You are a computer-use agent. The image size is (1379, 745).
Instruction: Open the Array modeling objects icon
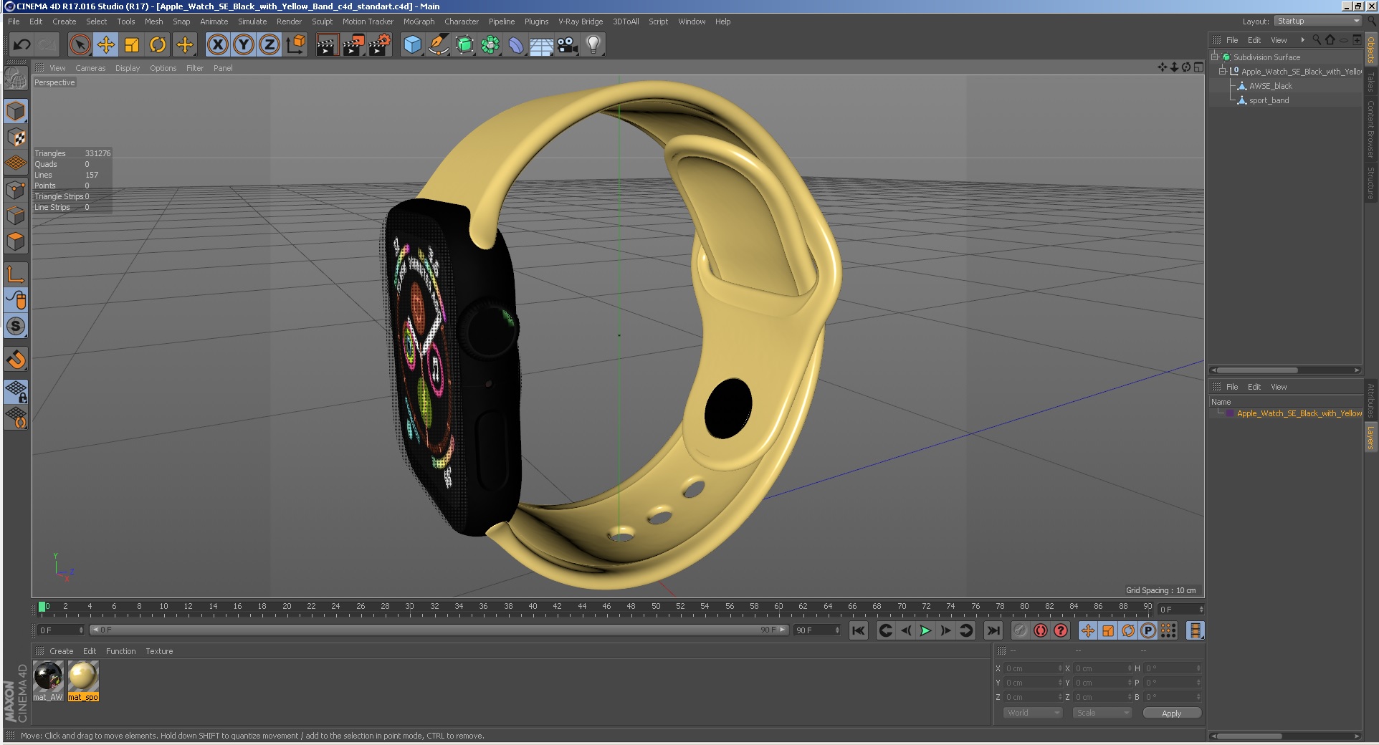[x=490, y=45]
